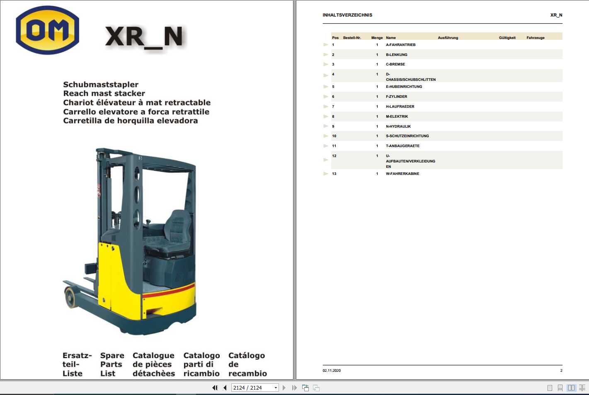
Task: Open the page number dropdown arrow
Action: [276, 388]
